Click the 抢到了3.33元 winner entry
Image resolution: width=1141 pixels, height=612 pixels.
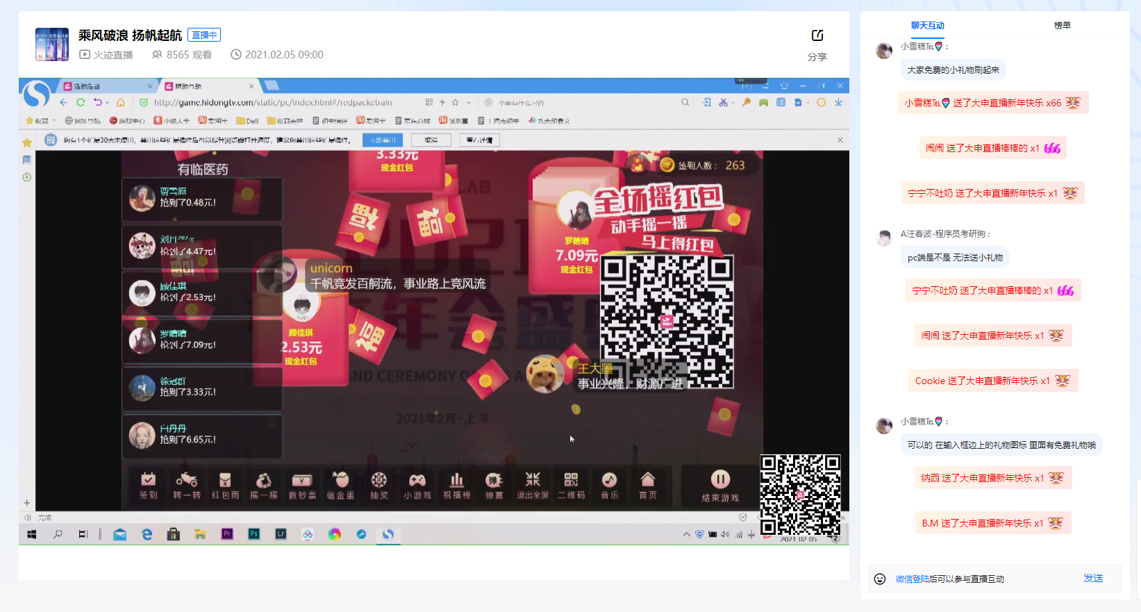[202, 388]
